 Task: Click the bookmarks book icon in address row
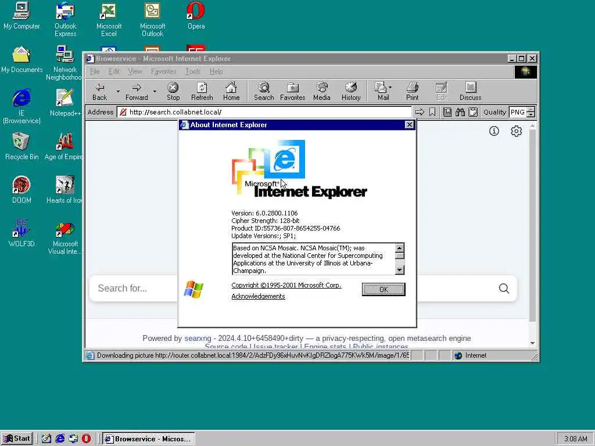point(447,112)
